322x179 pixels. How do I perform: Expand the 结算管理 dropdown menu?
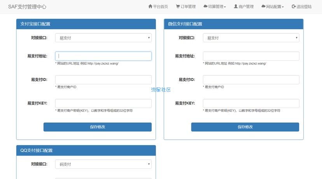tap(215, 7)
